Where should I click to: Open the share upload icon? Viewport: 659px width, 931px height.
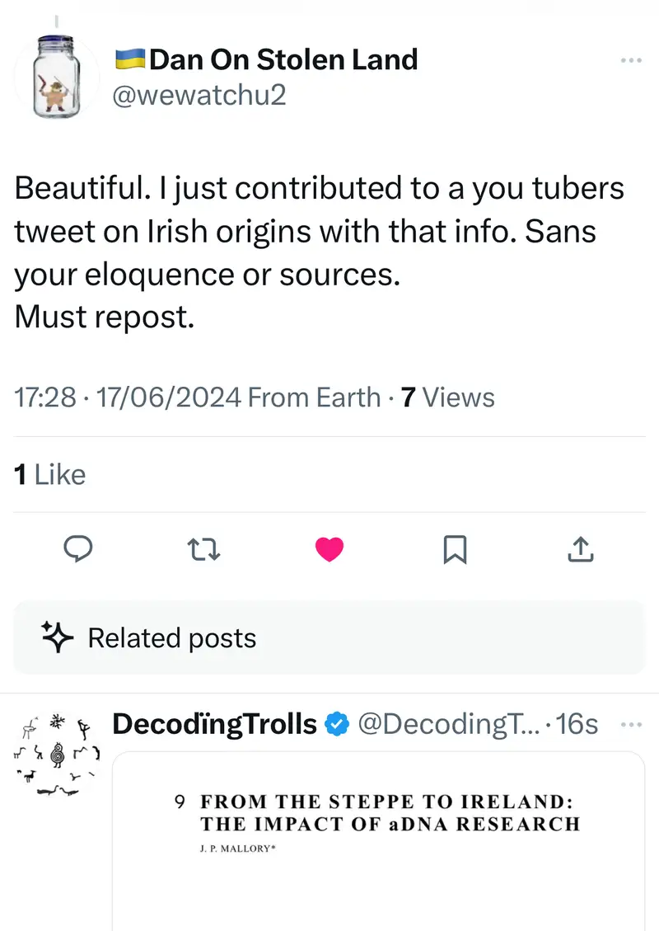tap(581, 548)
